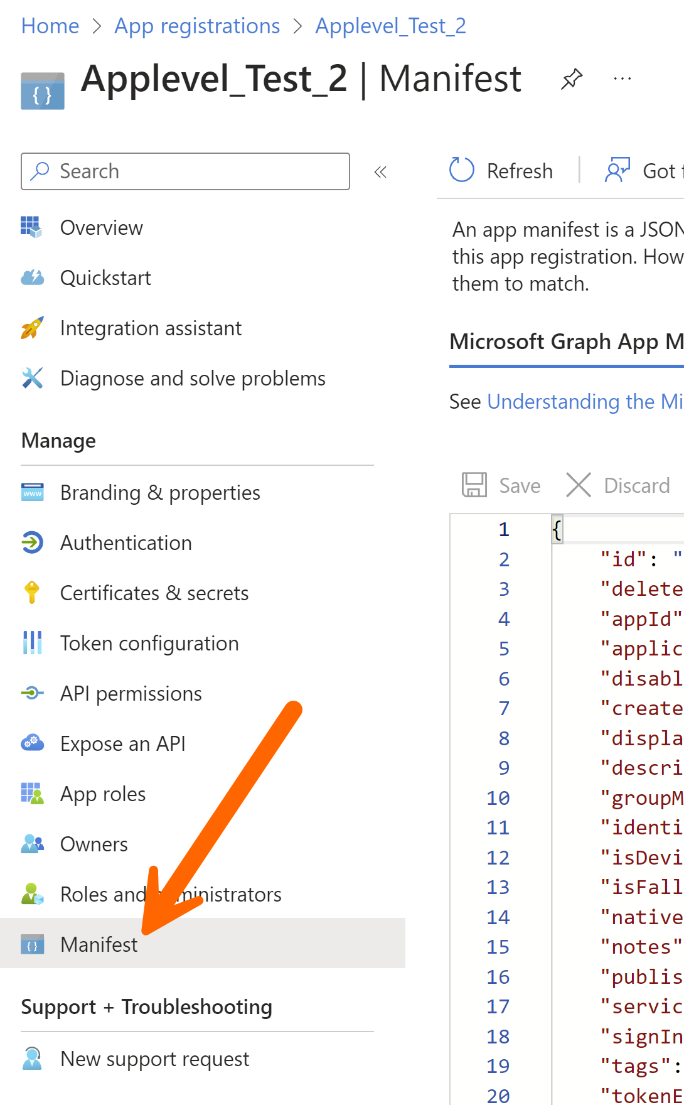Click the magnifier icon in Search box
684x1105 pixels.
pos(40,170)
